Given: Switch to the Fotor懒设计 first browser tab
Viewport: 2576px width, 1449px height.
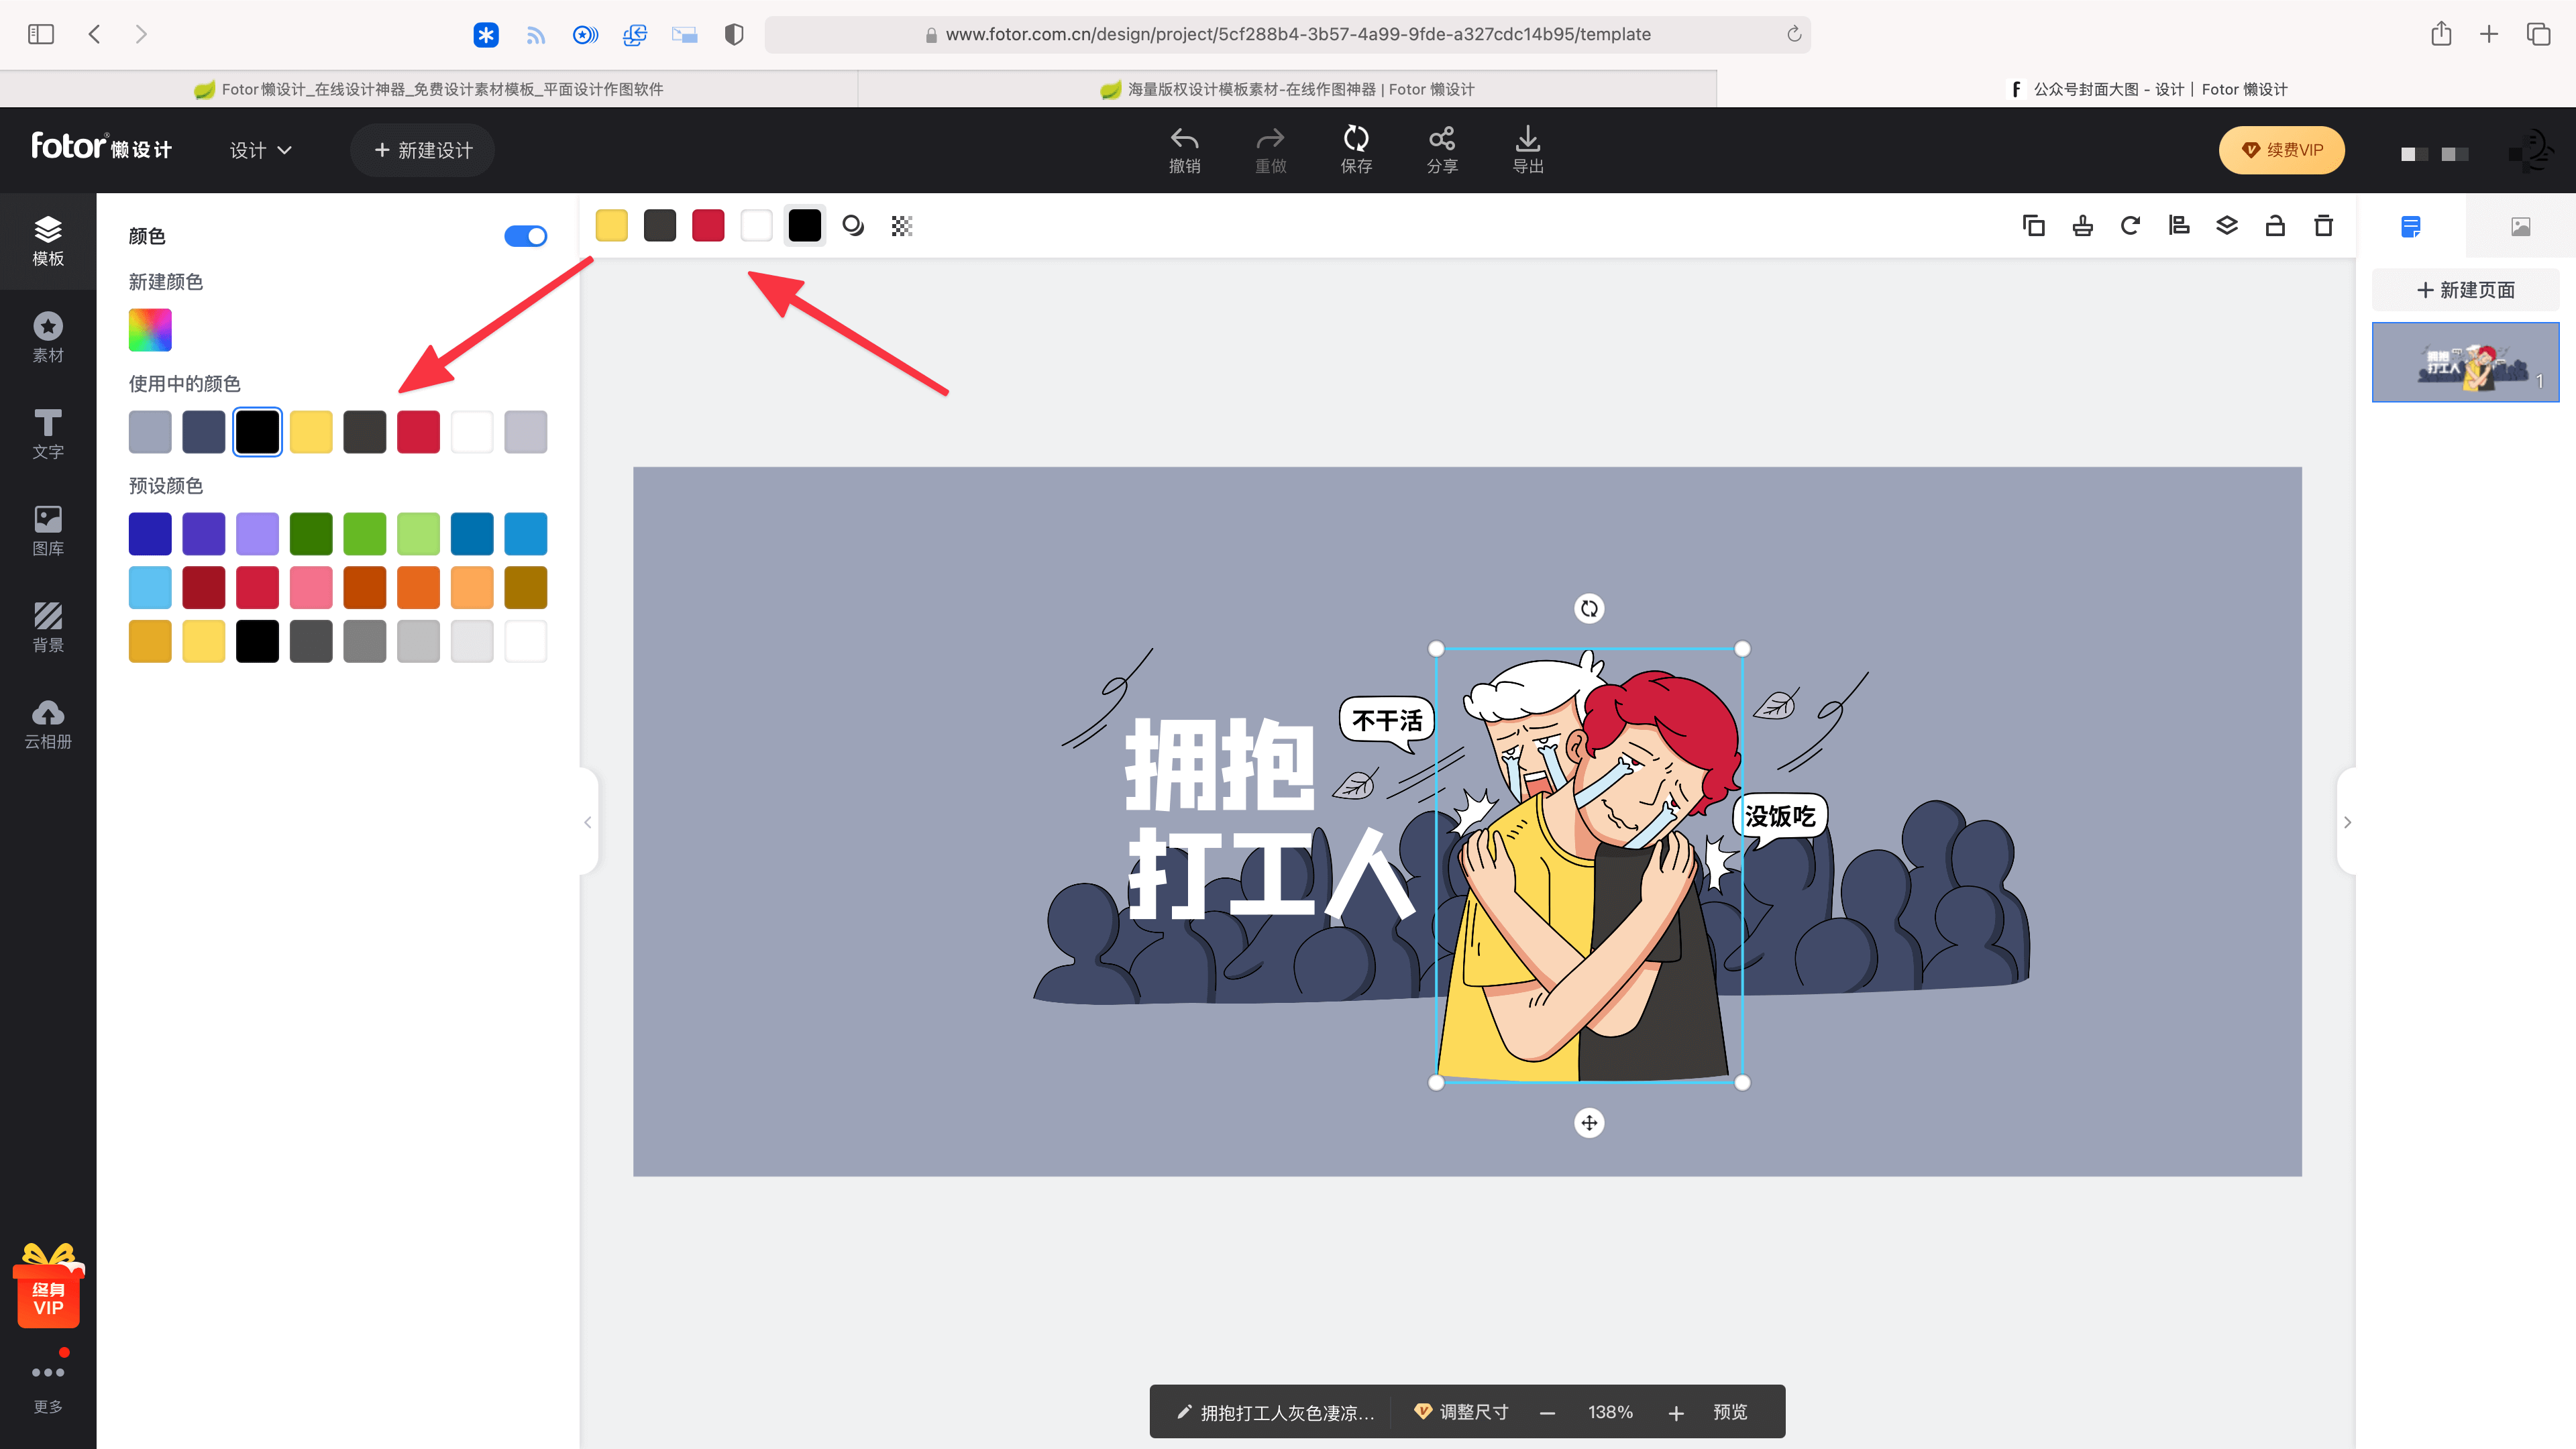Looking at the screenshot, I should tap(428, 89).
